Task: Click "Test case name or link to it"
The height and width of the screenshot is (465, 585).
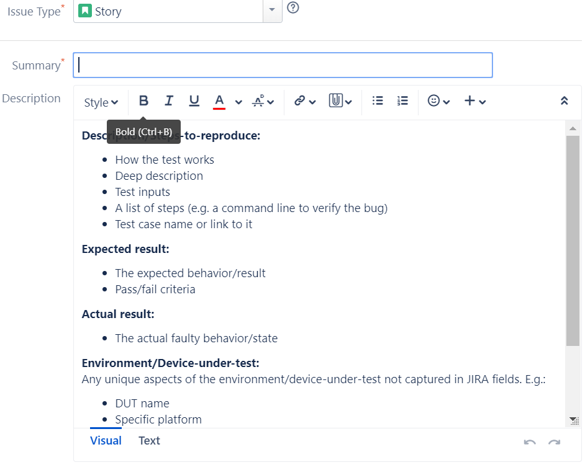Action: [x=184, y=224]
